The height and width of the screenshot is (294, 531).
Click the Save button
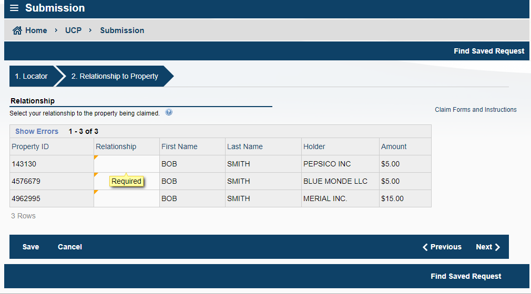[x=31, y=247]
